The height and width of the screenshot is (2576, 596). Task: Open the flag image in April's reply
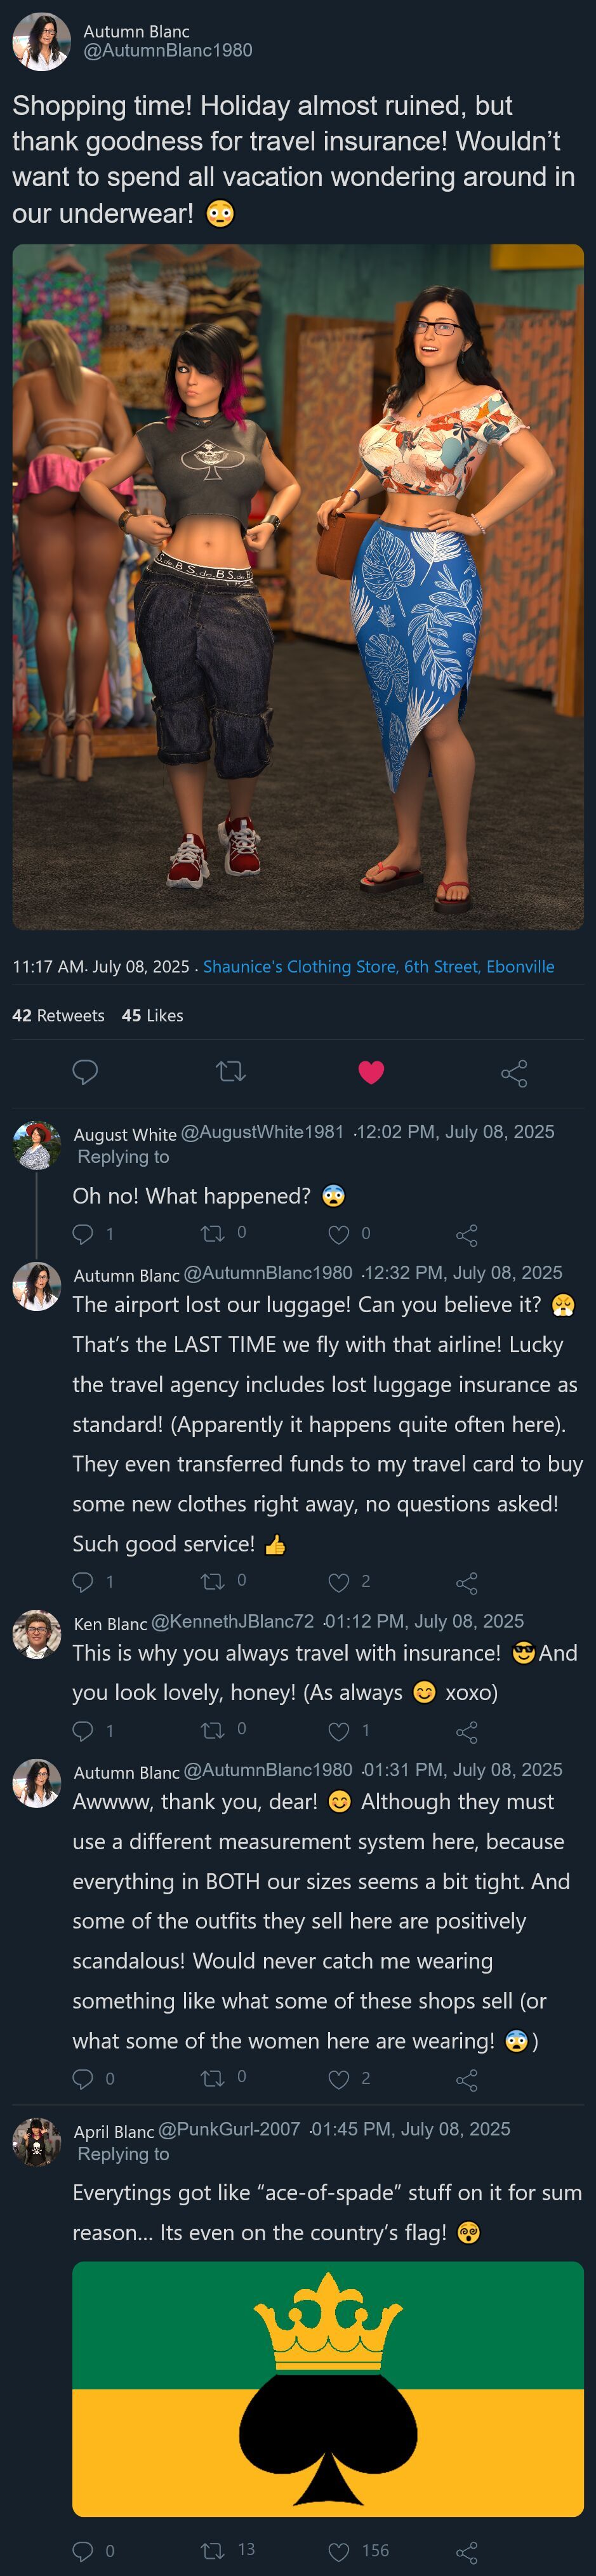click(327, 2387)
